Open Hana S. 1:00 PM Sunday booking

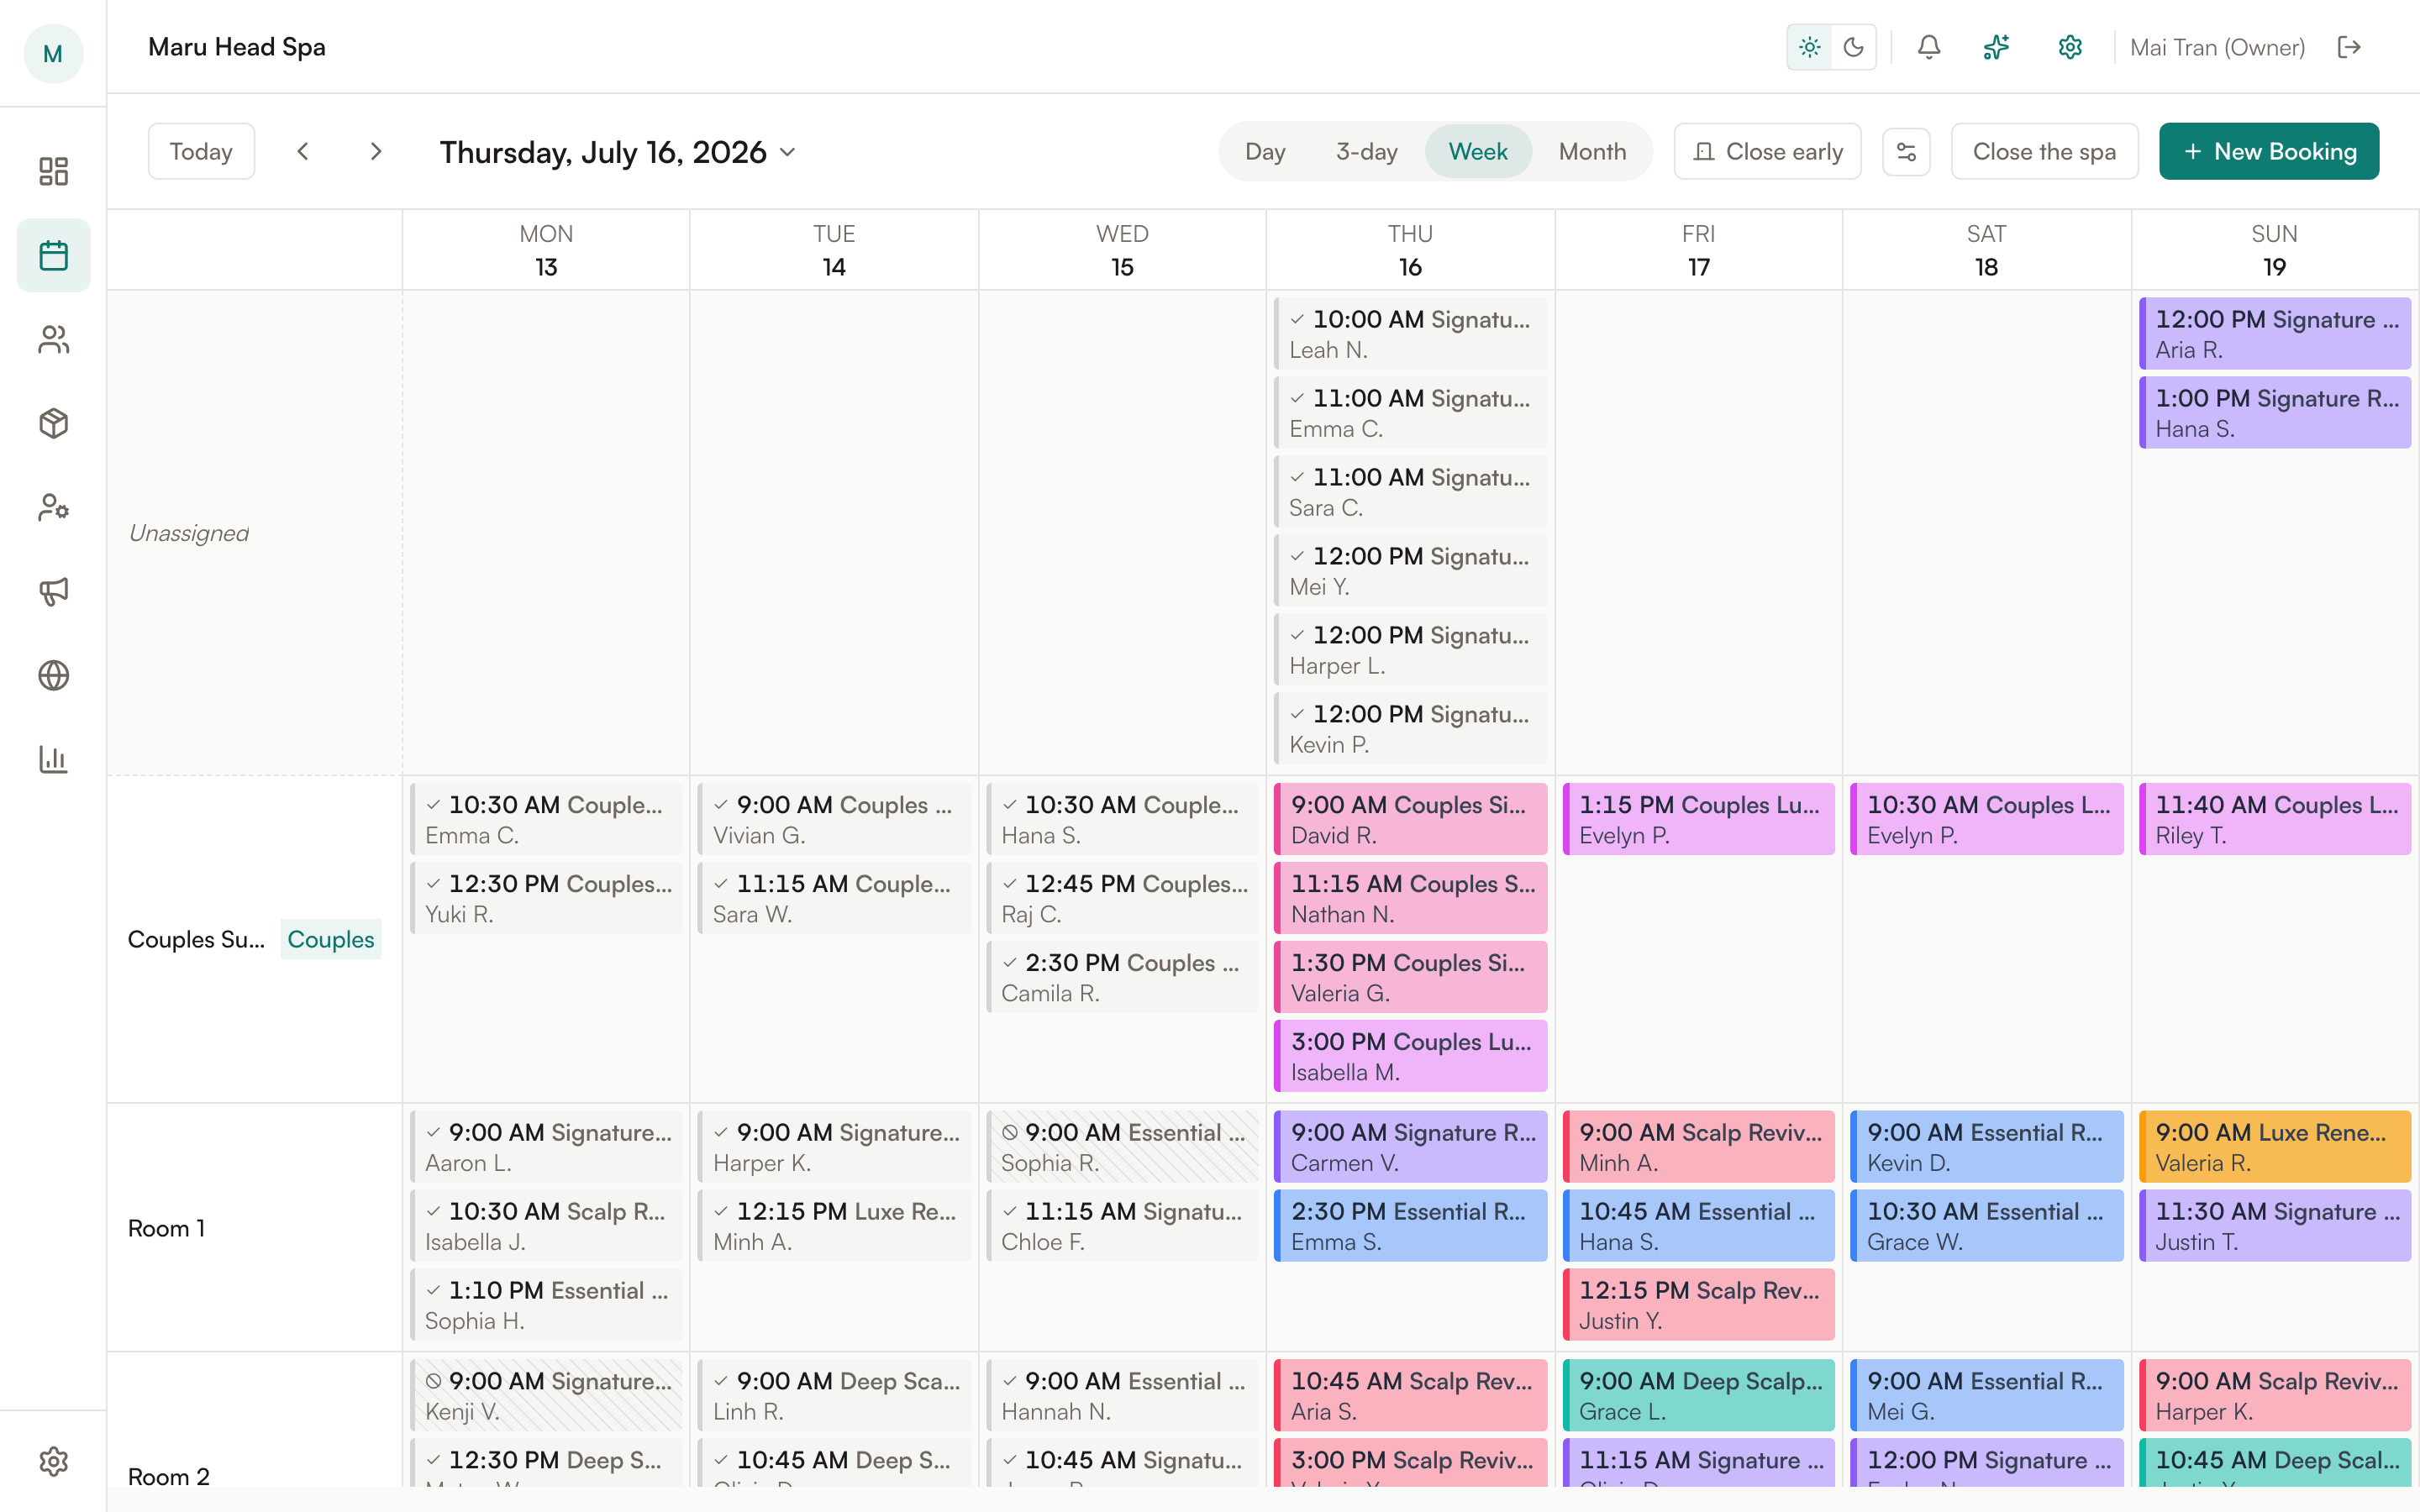pyautogui.click(x=2275, y=413)
